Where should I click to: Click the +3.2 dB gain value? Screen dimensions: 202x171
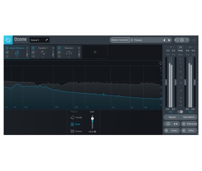point(92,131)
